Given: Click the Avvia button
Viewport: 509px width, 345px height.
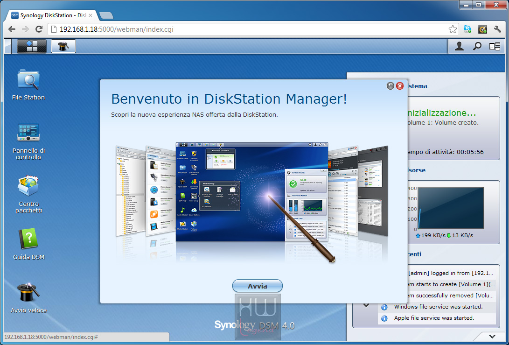Looking at the screenshot, I should 258,286.
